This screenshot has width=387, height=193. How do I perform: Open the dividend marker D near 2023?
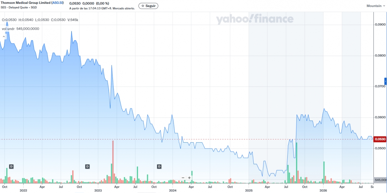pyautogui.click(x=87, y=166)
